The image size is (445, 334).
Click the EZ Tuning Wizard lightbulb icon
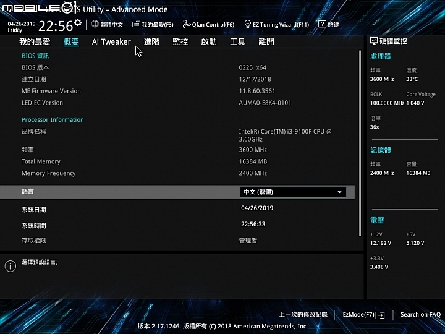(x=247, y=24)
